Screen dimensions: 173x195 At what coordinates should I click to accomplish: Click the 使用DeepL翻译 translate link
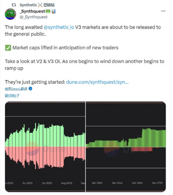coord(16,89)
